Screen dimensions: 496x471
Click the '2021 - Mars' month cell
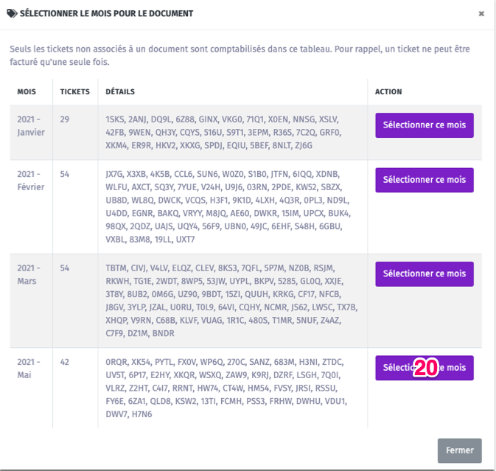tap(31, 274)
